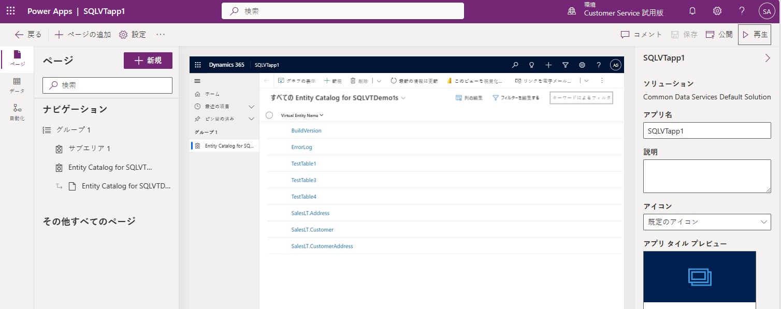Image resolution: width=781 pixels, height=309 pixels.
Task: Open the 自動化 sidebar icon
Action: pos(17,112)
